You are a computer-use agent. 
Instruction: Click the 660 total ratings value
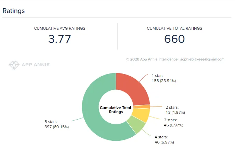coord(174,39)
